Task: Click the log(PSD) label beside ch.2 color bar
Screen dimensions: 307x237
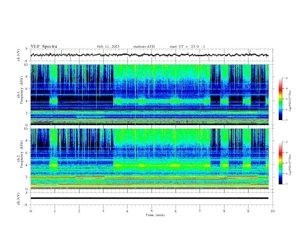Action: (290, 165)
